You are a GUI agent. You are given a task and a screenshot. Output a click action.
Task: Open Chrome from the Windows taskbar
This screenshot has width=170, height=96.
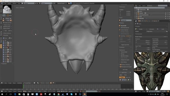coord(58,94)
